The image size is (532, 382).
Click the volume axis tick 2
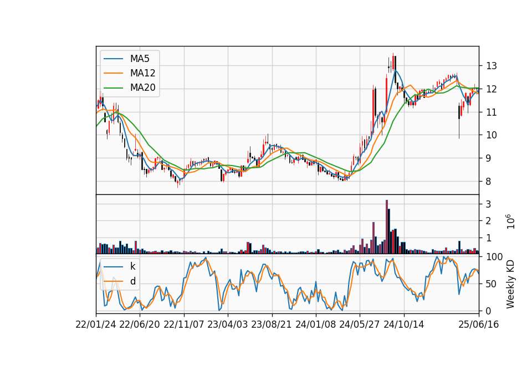coord(489,221)
